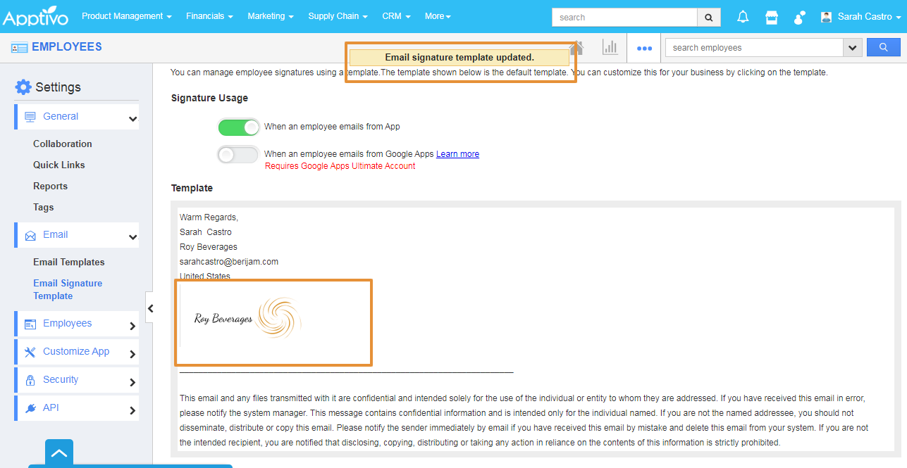Open the Product Management menu
This screenshot has width=907, height=468.
126,16
